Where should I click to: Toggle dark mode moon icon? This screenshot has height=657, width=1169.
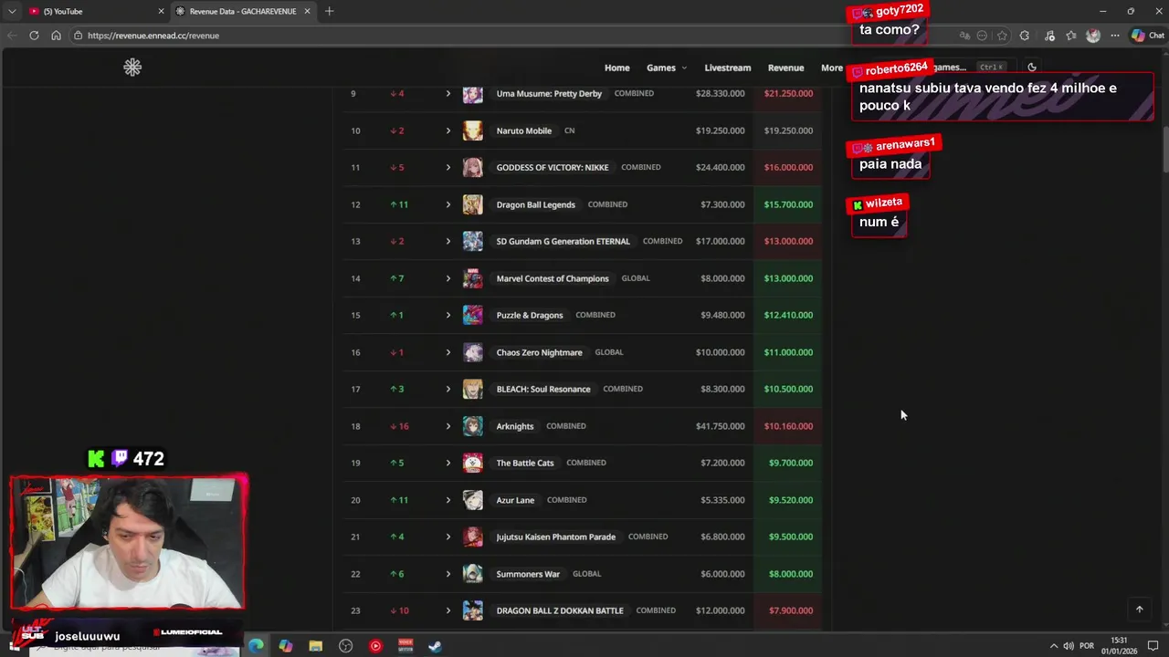point(1032,67)
